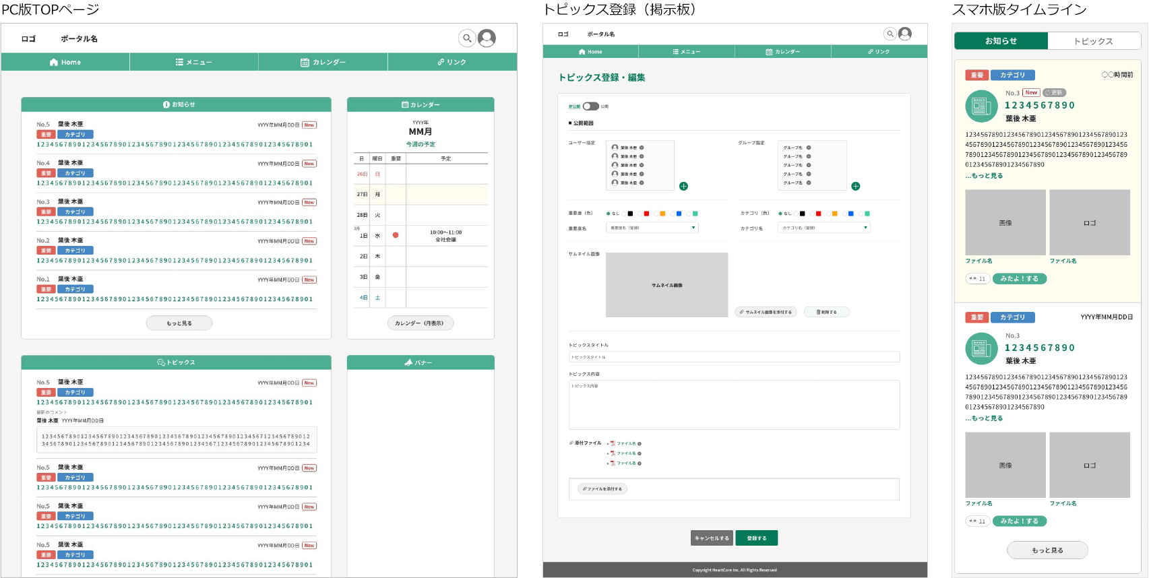The width and height of the screenshot is (1149, 578).
Task: Click the 削除する button beside thumbnail
Action: (x=827, y=312)
